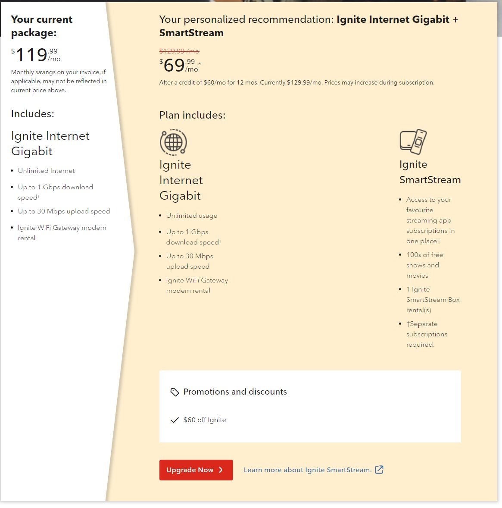Expand the Includes list in current package panel
Screen dimensions: 502x508
(x=33, y=114)
